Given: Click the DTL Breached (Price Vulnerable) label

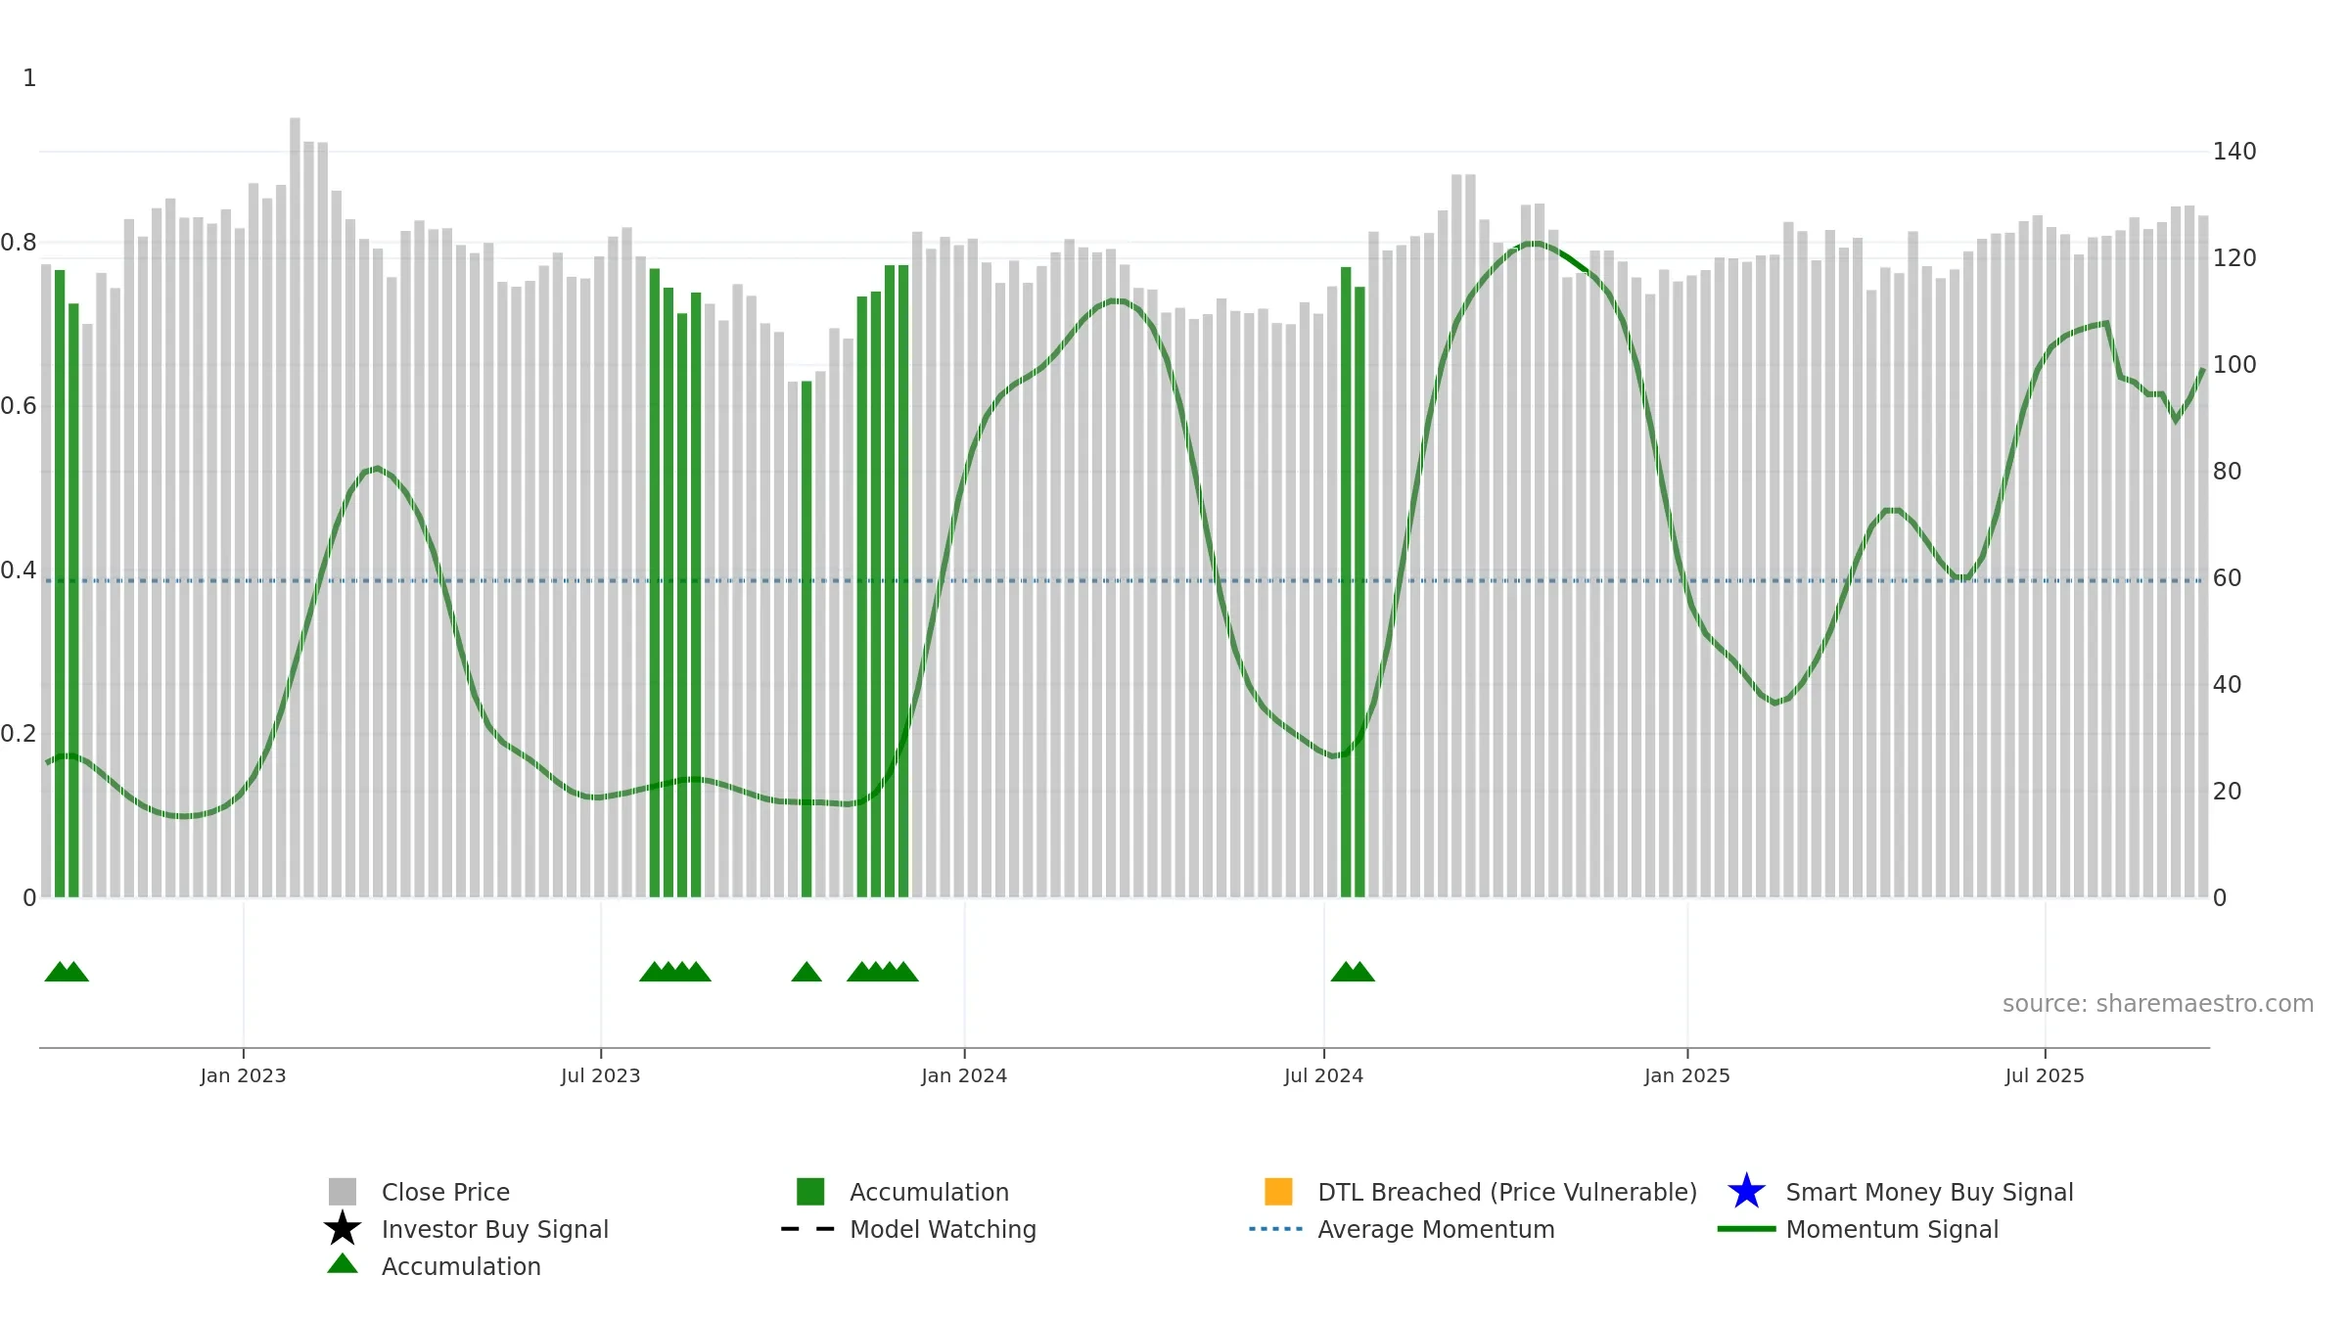Looking at the screenshot, I should point(1507,1192).
